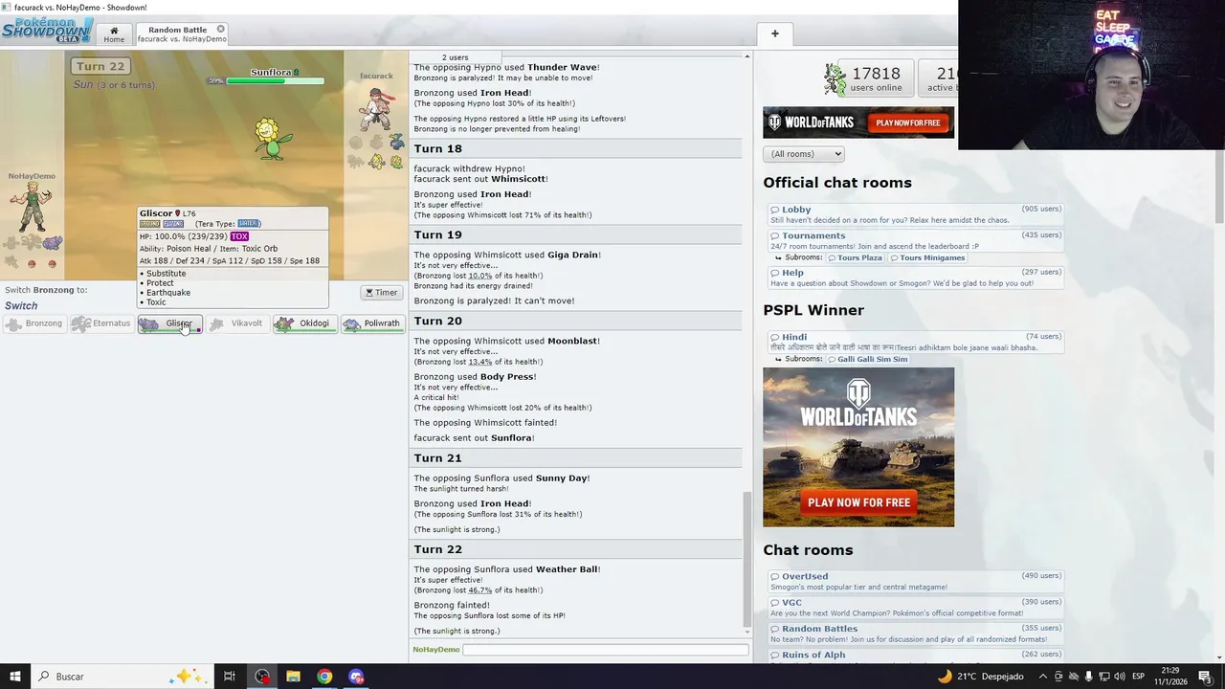Open OBS Studio from the taskbar

point(262,677)
